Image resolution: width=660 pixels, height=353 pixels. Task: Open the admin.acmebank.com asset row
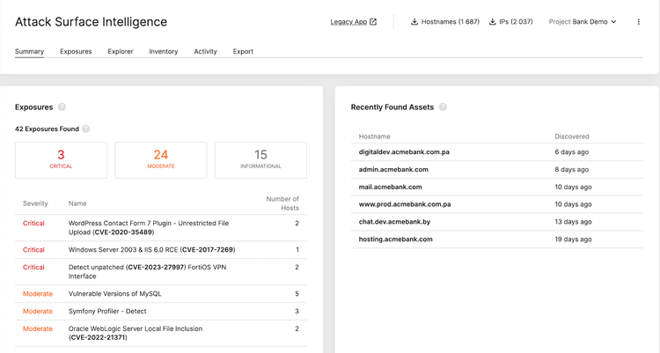393,169
